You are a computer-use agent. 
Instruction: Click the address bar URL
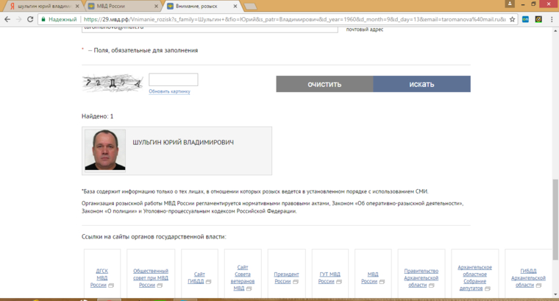click(294, 19)
